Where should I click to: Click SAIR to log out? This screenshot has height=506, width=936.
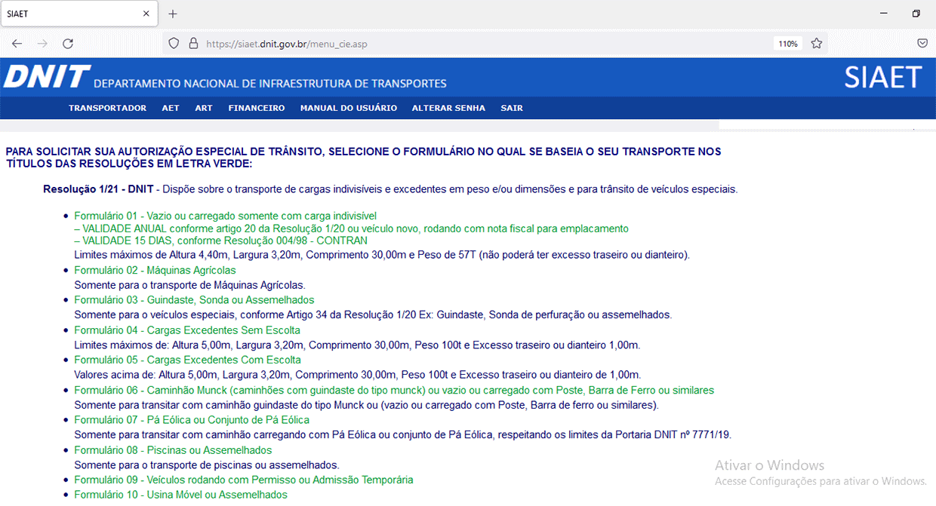[512, 108]
